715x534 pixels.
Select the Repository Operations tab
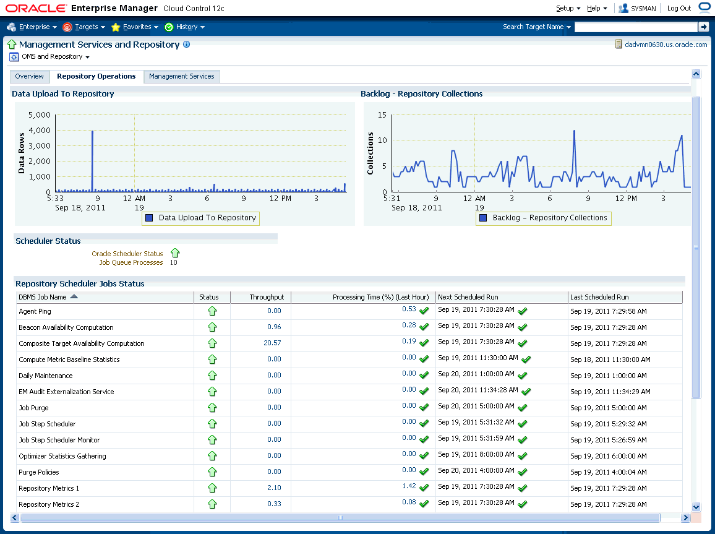(x=96, y=76)
